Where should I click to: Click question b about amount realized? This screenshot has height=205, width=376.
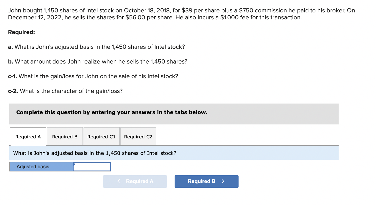click(x=98, y=62)
